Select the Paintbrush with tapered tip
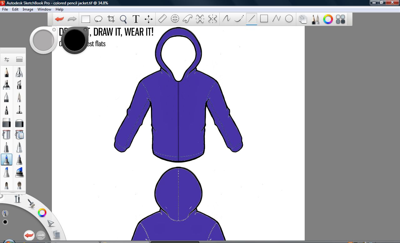 (19, 97)
